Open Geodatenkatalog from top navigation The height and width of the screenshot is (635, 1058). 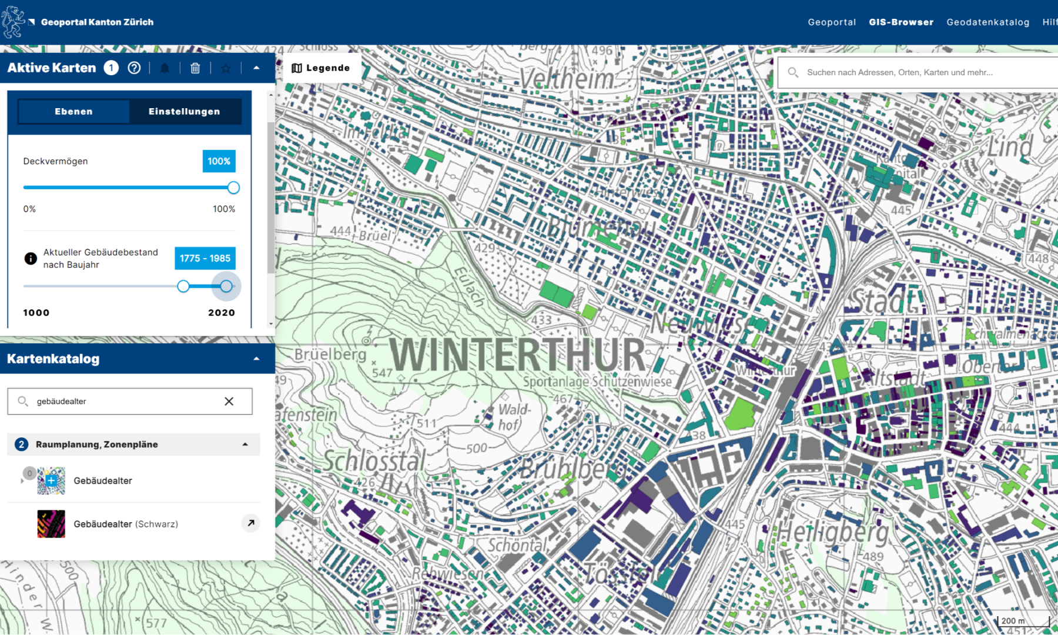click(987, 22)
